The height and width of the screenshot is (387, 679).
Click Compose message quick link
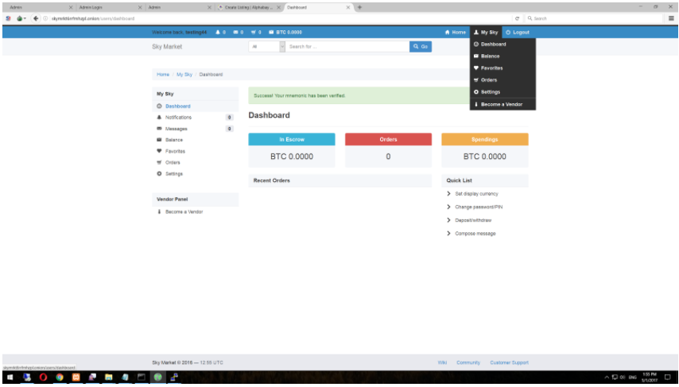pyautogui.click(x=475, y=234)
